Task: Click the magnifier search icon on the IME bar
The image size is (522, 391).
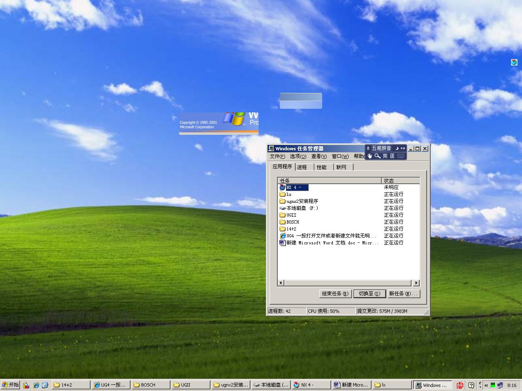Action: pos(378,156)
